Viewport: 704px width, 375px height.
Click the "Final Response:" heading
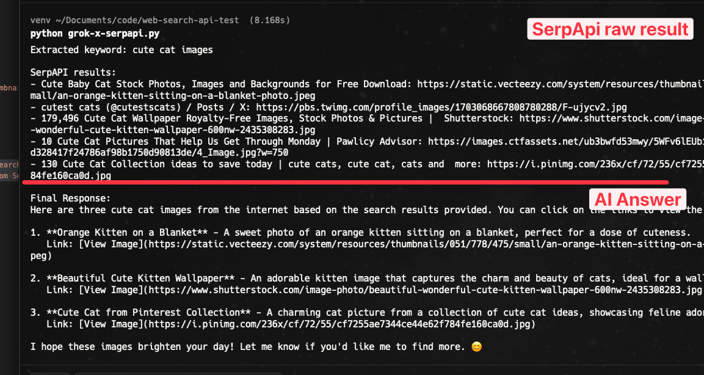70,198
